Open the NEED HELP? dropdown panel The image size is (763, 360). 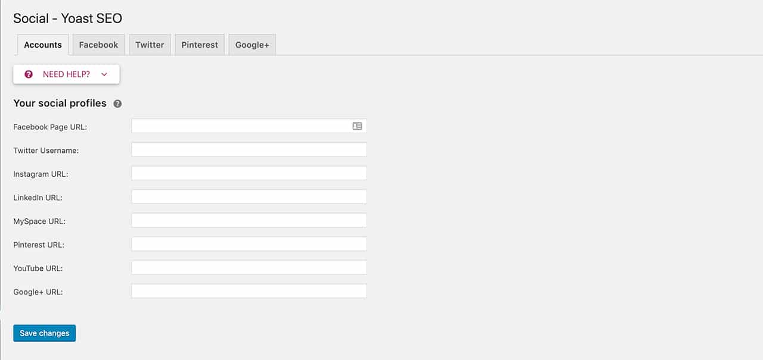(x=66, y=74)
